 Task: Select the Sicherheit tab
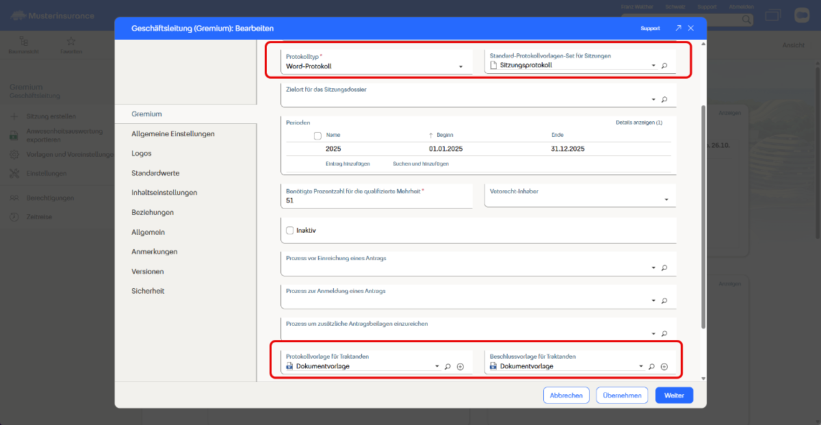[x=148, y=291]
